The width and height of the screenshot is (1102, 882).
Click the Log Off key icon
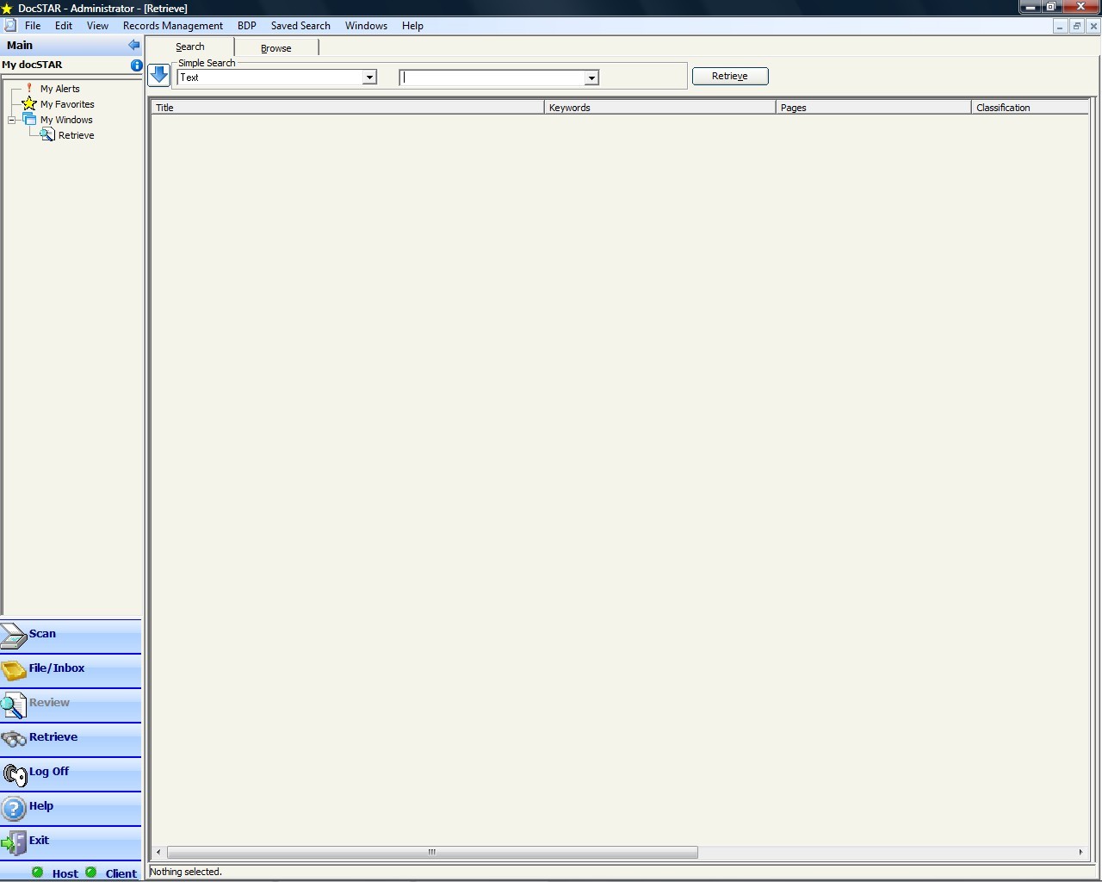click(x=15, y=773)
